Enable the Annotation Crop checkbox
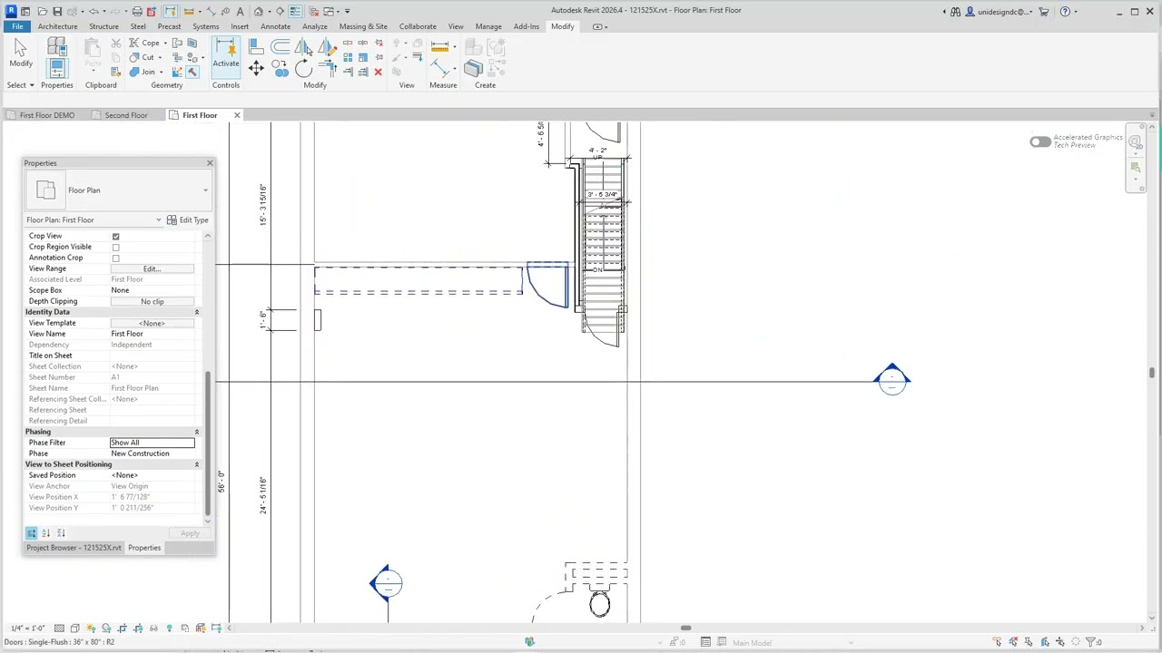The height and width of the screenshot is (653, 1162). [x=115, y=258]
